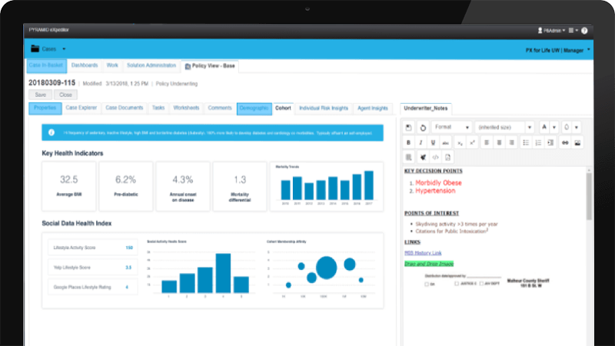615x346 pixels.
Task: Insert a bulleted list
Action: 526,143
